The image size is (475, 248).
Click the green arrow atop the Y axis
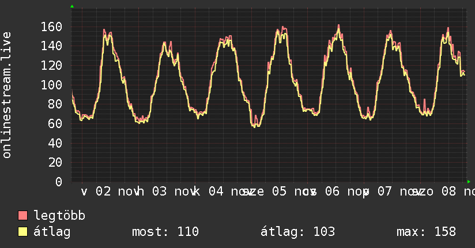pyautogui.click(x=72, y=6)
